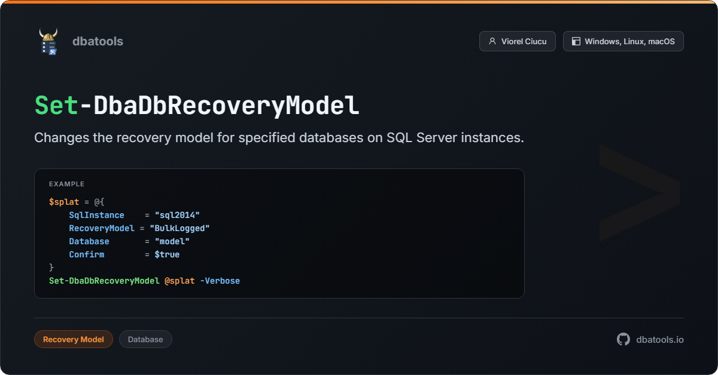
Task: Click the @splat argument in the command line
Action: click(x=180, y=281)
